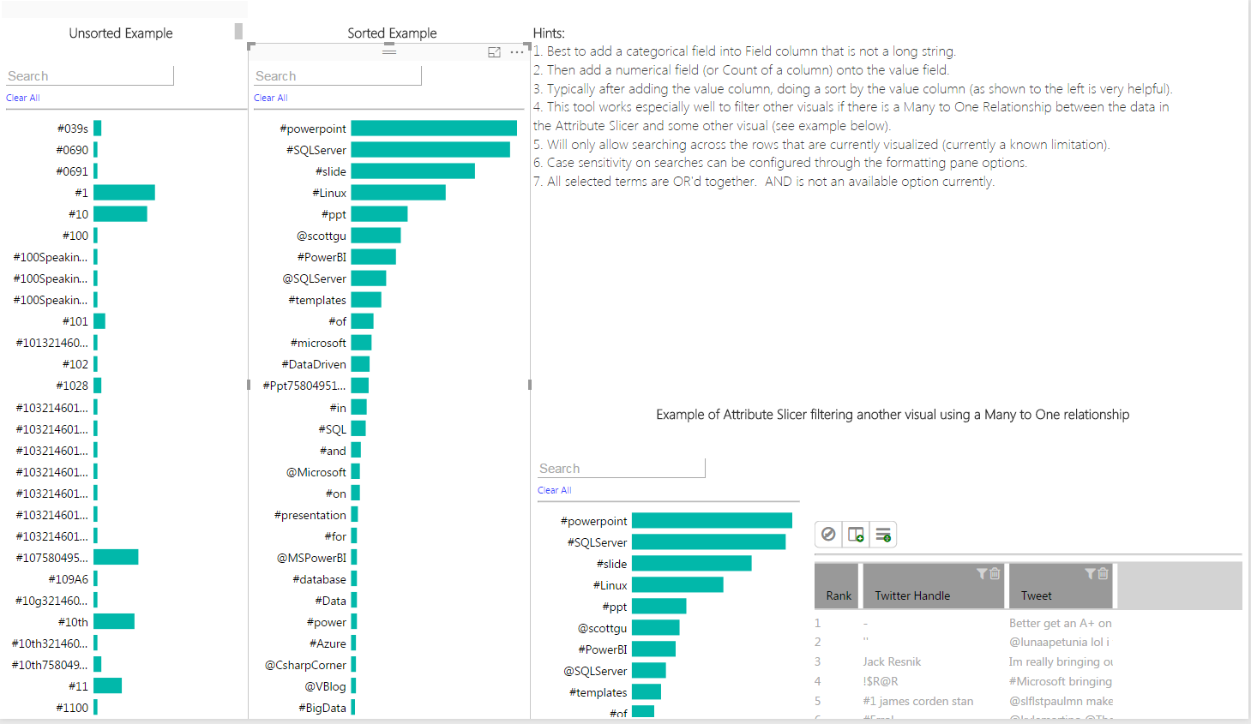Clear All in the Sorted Example slicer
Image resolution: width=1251 pixels, height=724 pixels.
pos(271,98)
